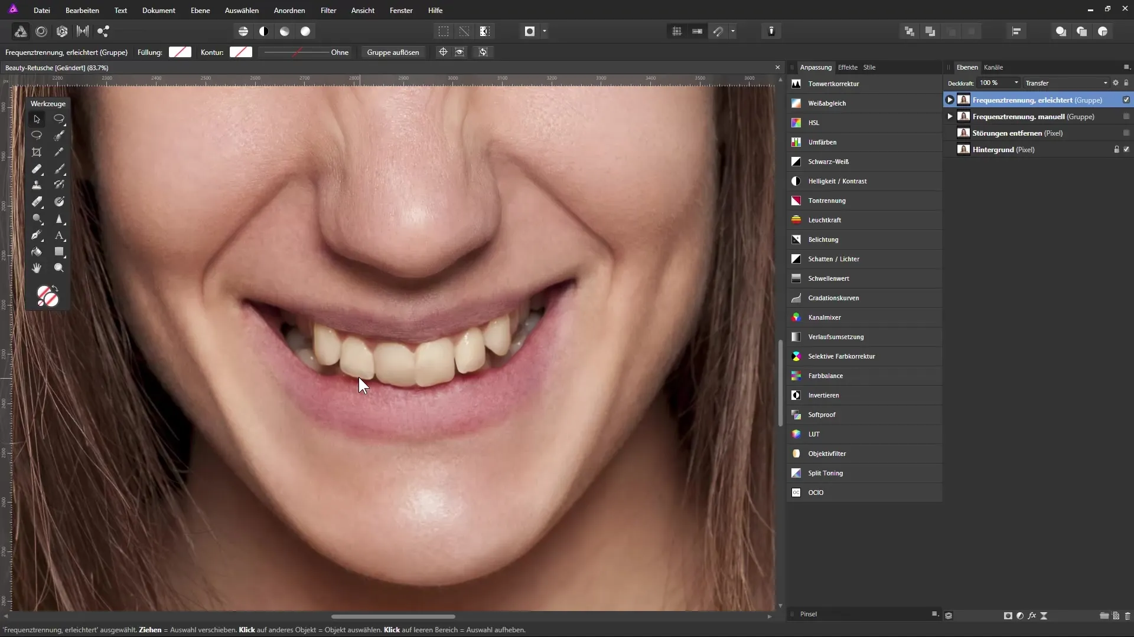Screen dimensions: 1134x637
Task: Select the Selection Brush tool
Action: tap(59, 136)
